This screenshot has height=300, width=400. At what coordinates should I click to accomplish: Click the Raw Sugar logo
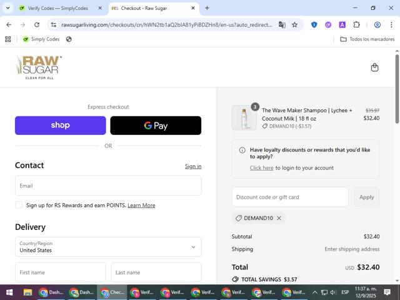(39, 67)
